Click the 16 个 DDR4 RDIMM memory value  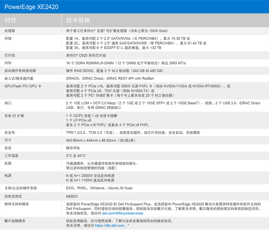[126, 63]
